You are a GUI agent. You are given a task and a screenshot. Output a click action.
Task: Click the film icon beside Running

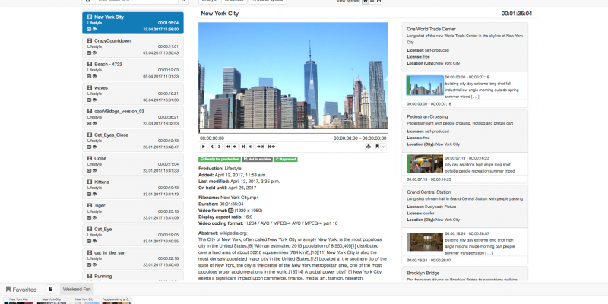(x=90, y=277)
